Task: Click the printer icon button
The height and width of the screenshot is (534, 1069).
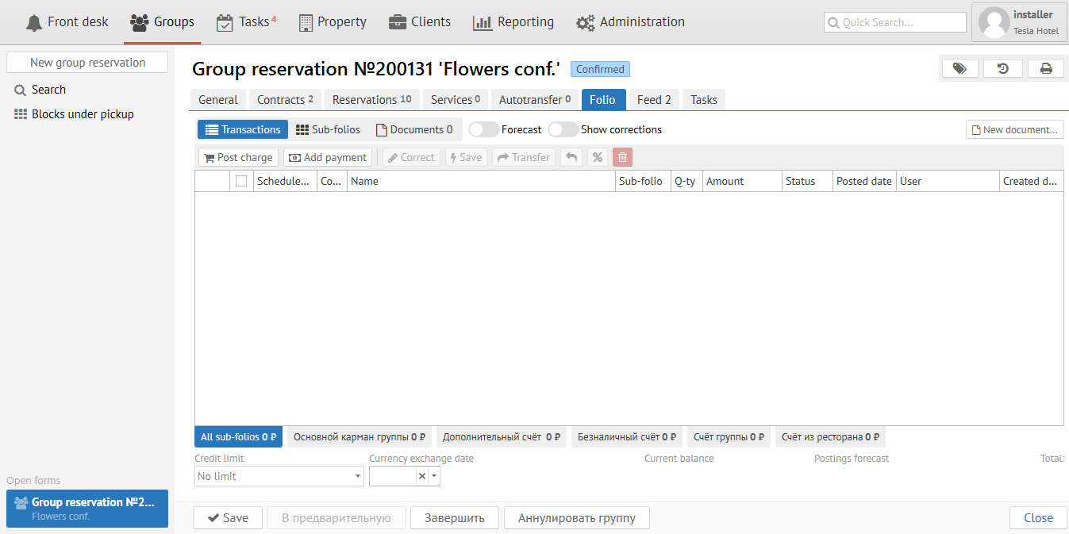Action: pyautogui.click(x=1046, y=69)
